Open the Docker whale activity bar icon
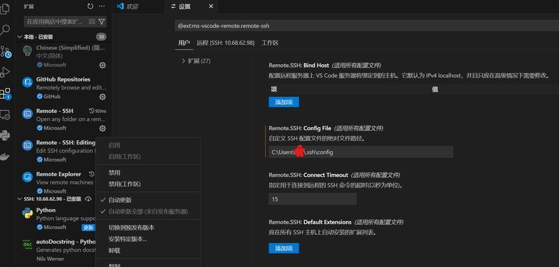Image resolution: width=559 pixels, height=267 pixels. pyautogui.click(x=5, y=156)
